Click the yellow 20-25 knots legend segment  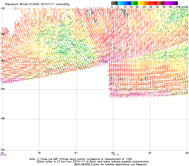(141, 3)
